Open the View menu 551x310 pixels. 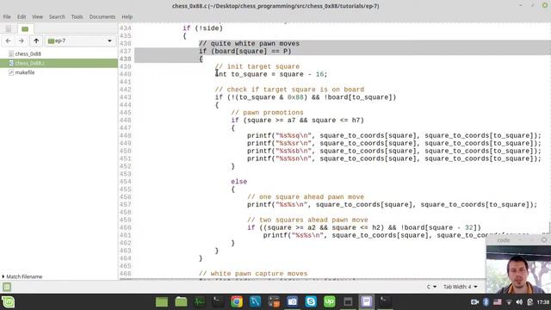tap(37, 16)
